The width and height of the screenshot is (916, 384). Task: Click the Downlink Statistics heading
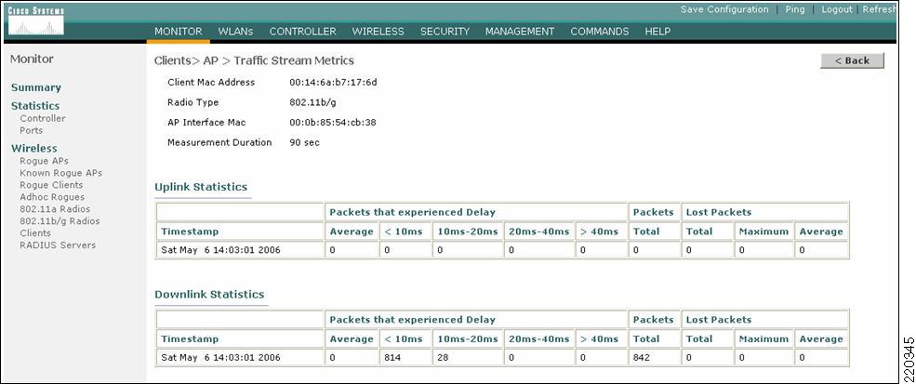[x=209, y=295]
